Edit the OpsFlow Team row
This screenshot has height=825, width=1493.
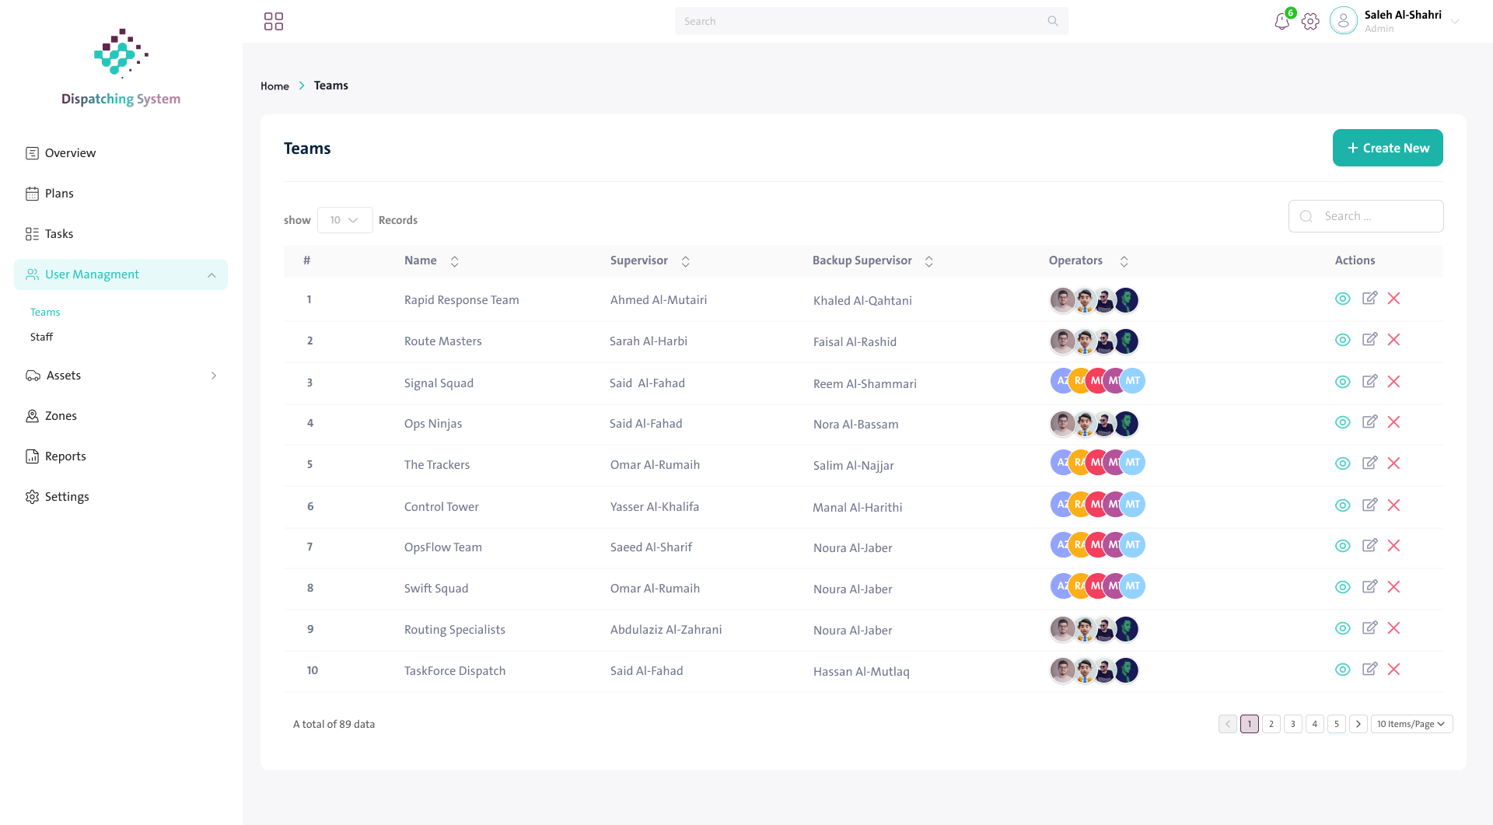coord(1369,546)
